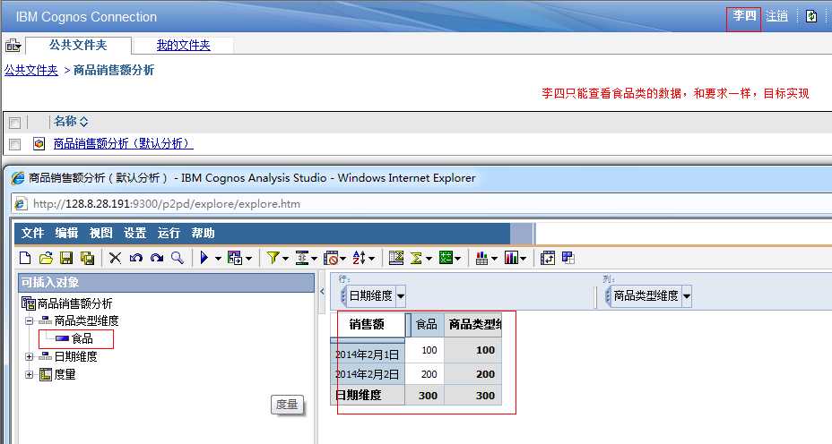Click the 注销 logout link

776,16
